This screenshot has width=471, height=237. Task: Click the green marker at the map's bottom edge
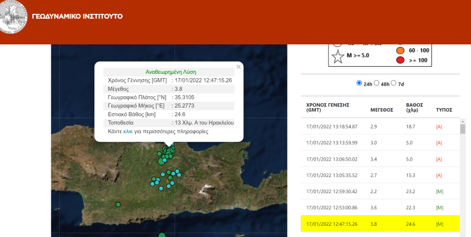[162, 235]
